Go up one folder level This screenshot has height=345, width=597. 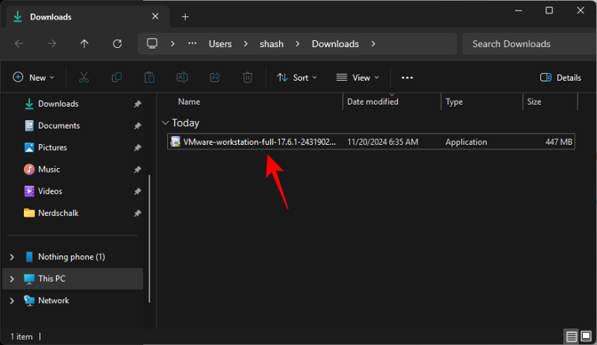click(84, 44)
